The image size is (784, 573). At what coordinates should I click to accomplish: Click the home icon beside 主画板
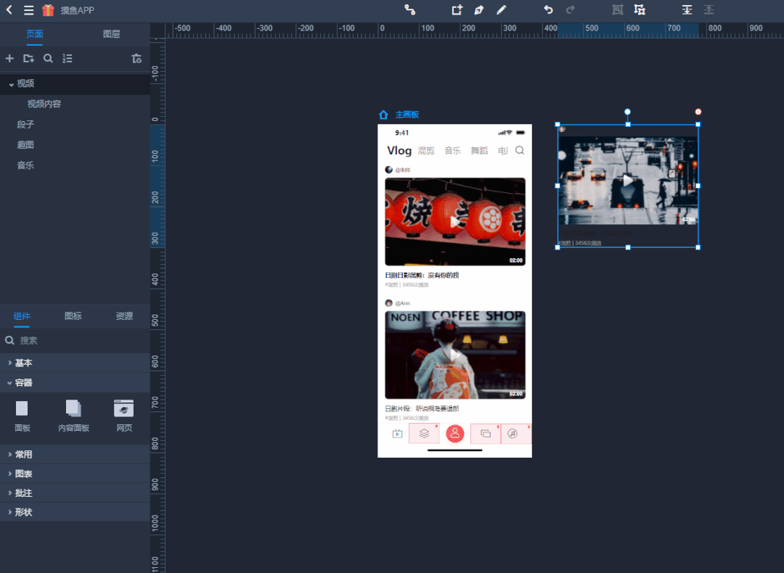tap(383, 115)
